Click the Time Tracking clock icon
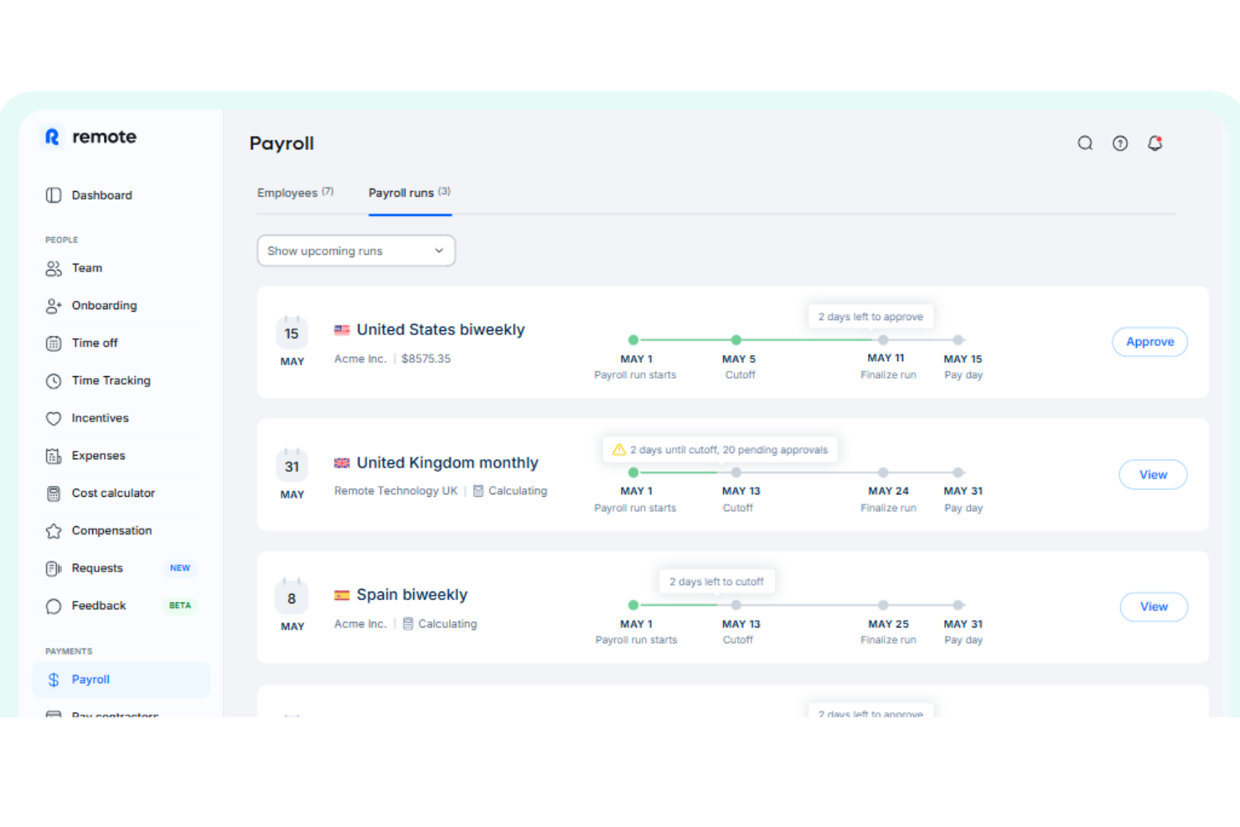 54,381
